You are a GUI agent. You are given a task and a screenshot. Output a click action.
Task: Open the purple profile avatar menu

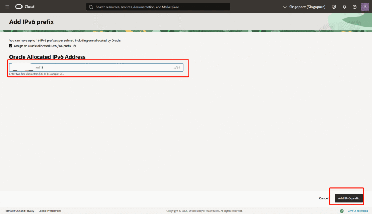click(x=365, y=7)
